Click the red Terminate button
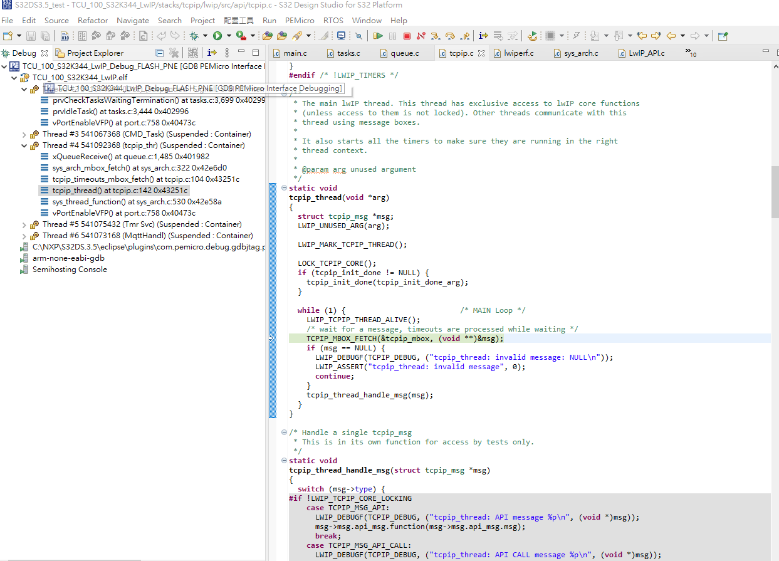 407,36
